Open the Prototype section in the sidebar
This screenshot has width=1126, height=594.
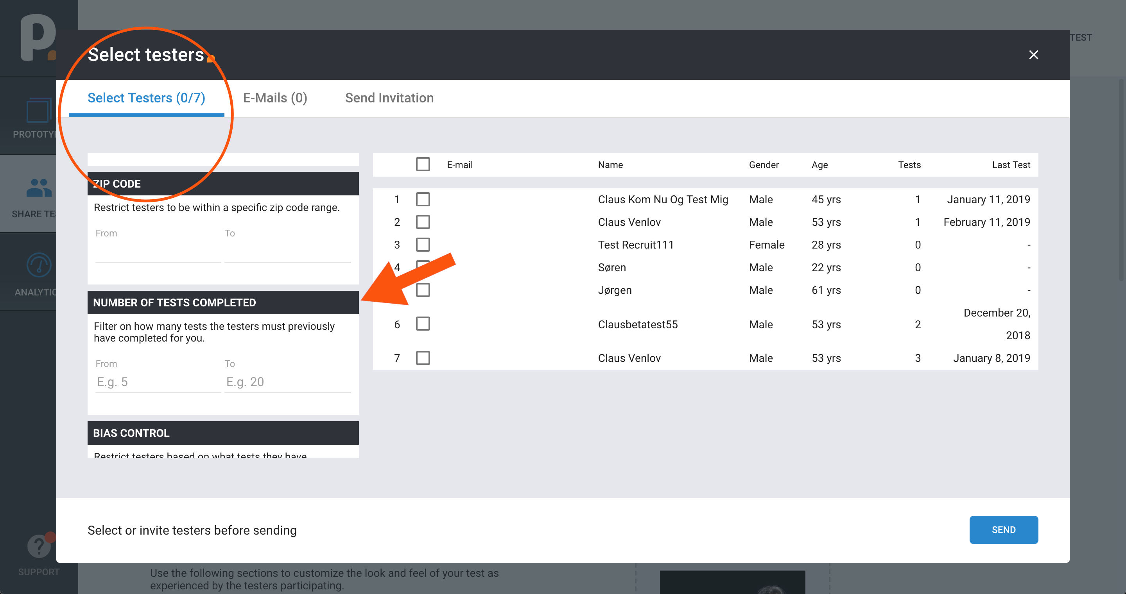coord(38,116)
